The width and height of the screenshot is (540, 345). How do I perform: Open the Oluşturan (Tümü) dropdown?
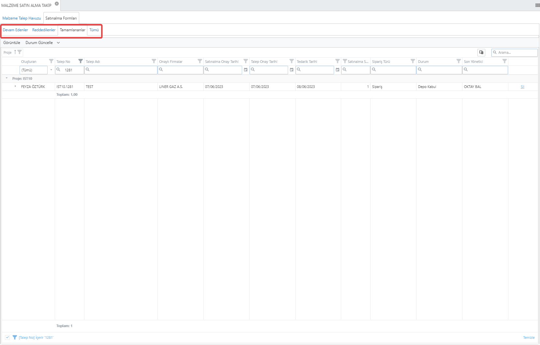(x=51, y=70)
